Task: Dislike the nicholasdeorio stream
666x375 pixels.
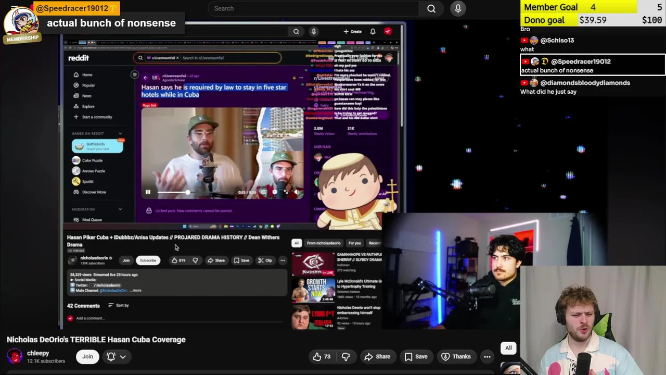Action: tap(195, 260)
